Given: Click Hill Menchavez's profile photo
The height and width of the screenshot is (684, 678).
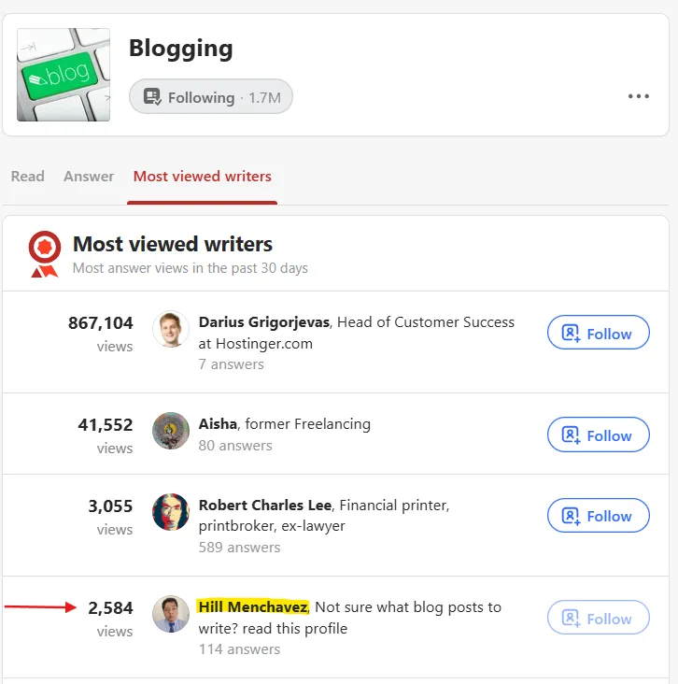Looking at the screenshot, I should (171, 614).
